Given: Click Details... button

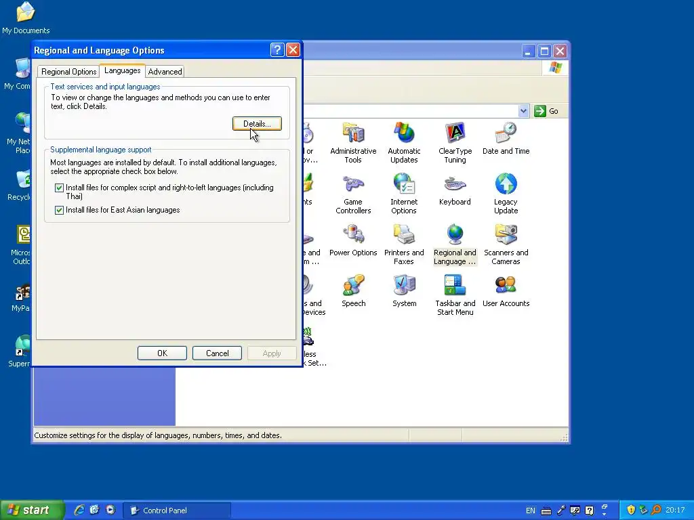Looking at the screenshot, I should point(257,124).
